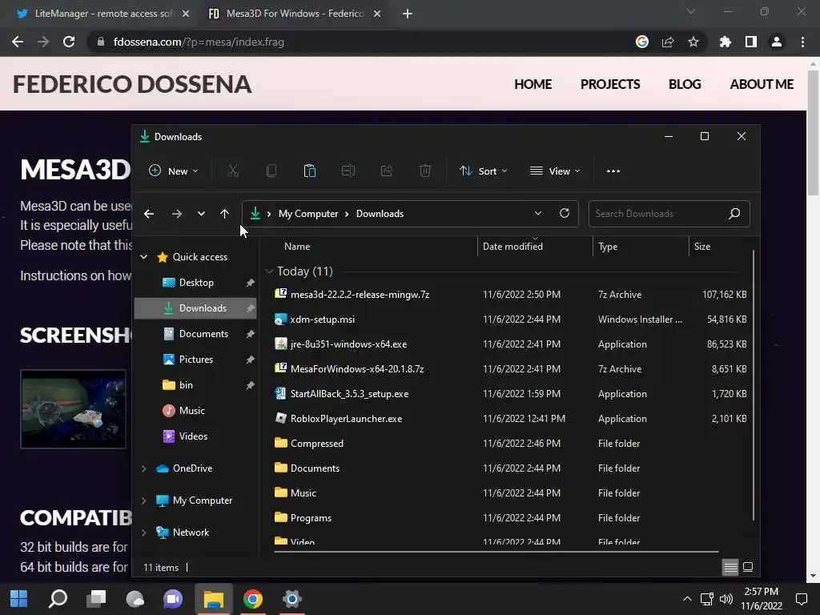
Task: Go back in File Explorer navigation
Action: pyautogui.click(x=149, y=213)
